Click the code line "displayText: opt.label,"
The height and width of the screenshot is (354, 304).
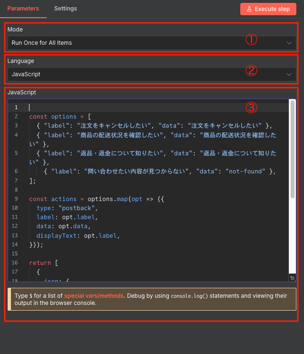click(78, 235)
